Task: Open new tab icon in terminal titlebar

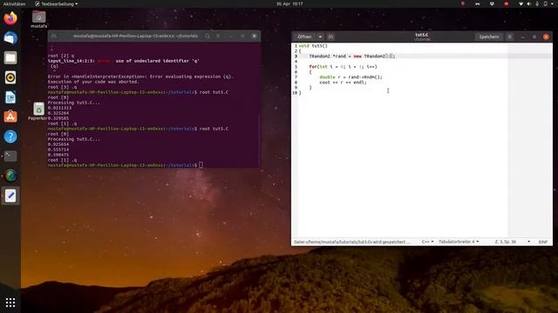Action: (x=54, y=36)
